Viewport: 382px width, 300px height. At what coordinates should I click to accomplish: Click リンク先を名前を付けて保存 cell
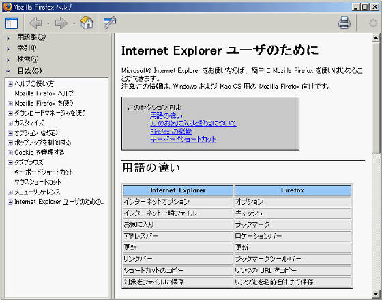click(293, 282)
